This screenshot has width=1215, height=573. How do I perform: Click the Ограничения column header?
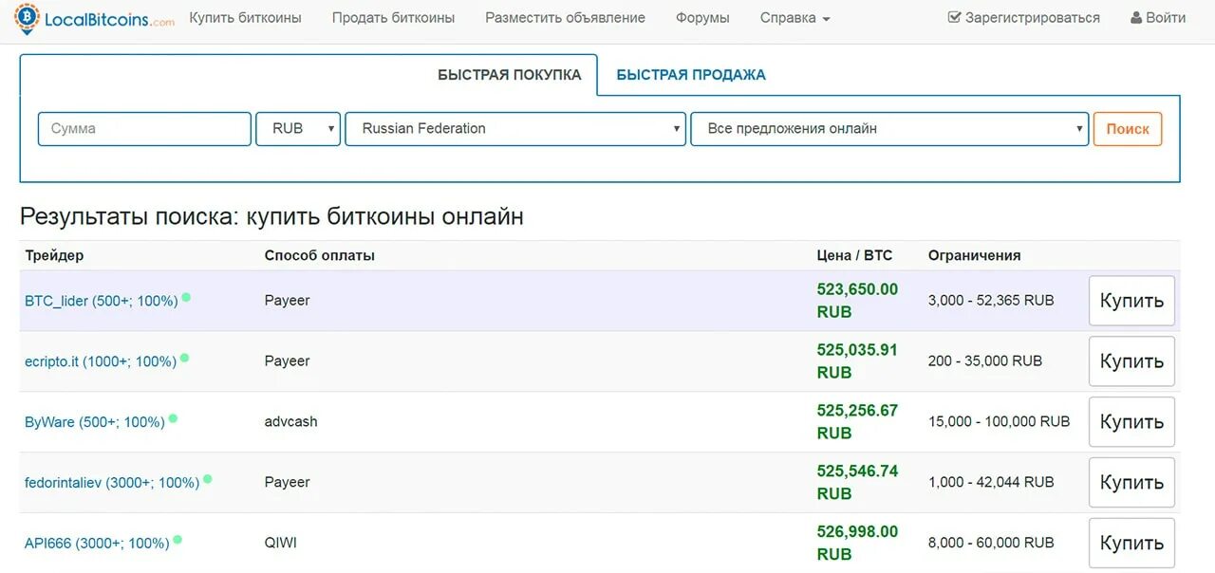(975, 256)
